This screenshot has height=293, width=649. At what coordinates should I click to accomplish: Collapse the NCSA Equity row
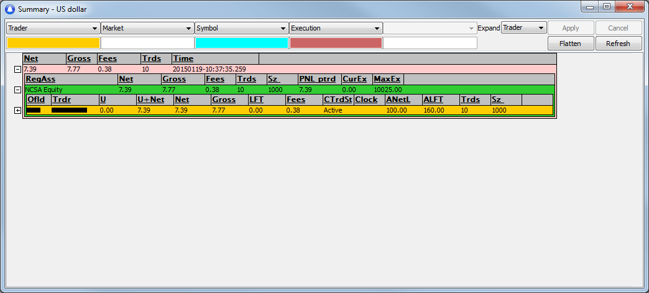point(17,90)
